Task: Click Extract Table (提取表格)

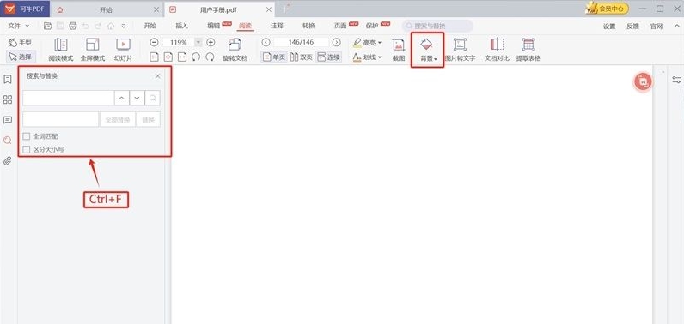Action: pyautogui.click(x=528, y=50)
